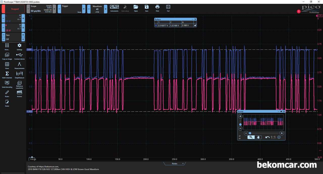Increase Scope timebase with plus button
This screenshot has height=174, width=323.
[x=54, y=9]
